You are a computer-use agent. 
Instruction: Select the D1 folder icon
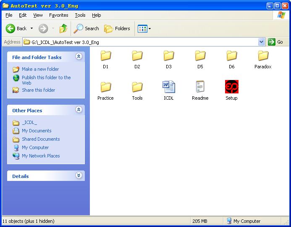click(105, 56)
